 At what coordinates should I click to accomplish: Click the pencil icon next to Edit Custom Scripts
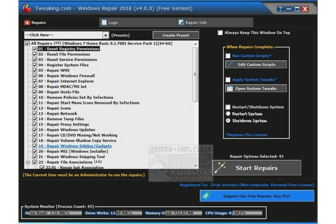tap(229, 64)
